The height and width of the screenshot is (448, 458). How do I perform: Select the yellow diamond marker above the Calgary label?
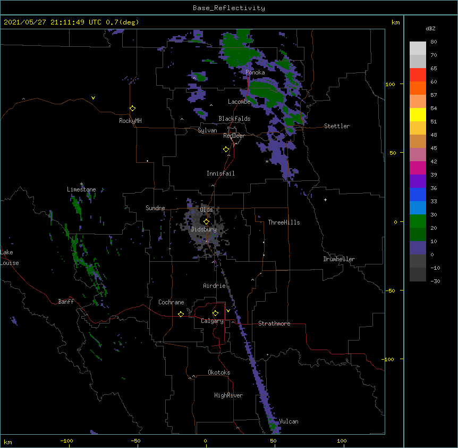tap(215, 313)
